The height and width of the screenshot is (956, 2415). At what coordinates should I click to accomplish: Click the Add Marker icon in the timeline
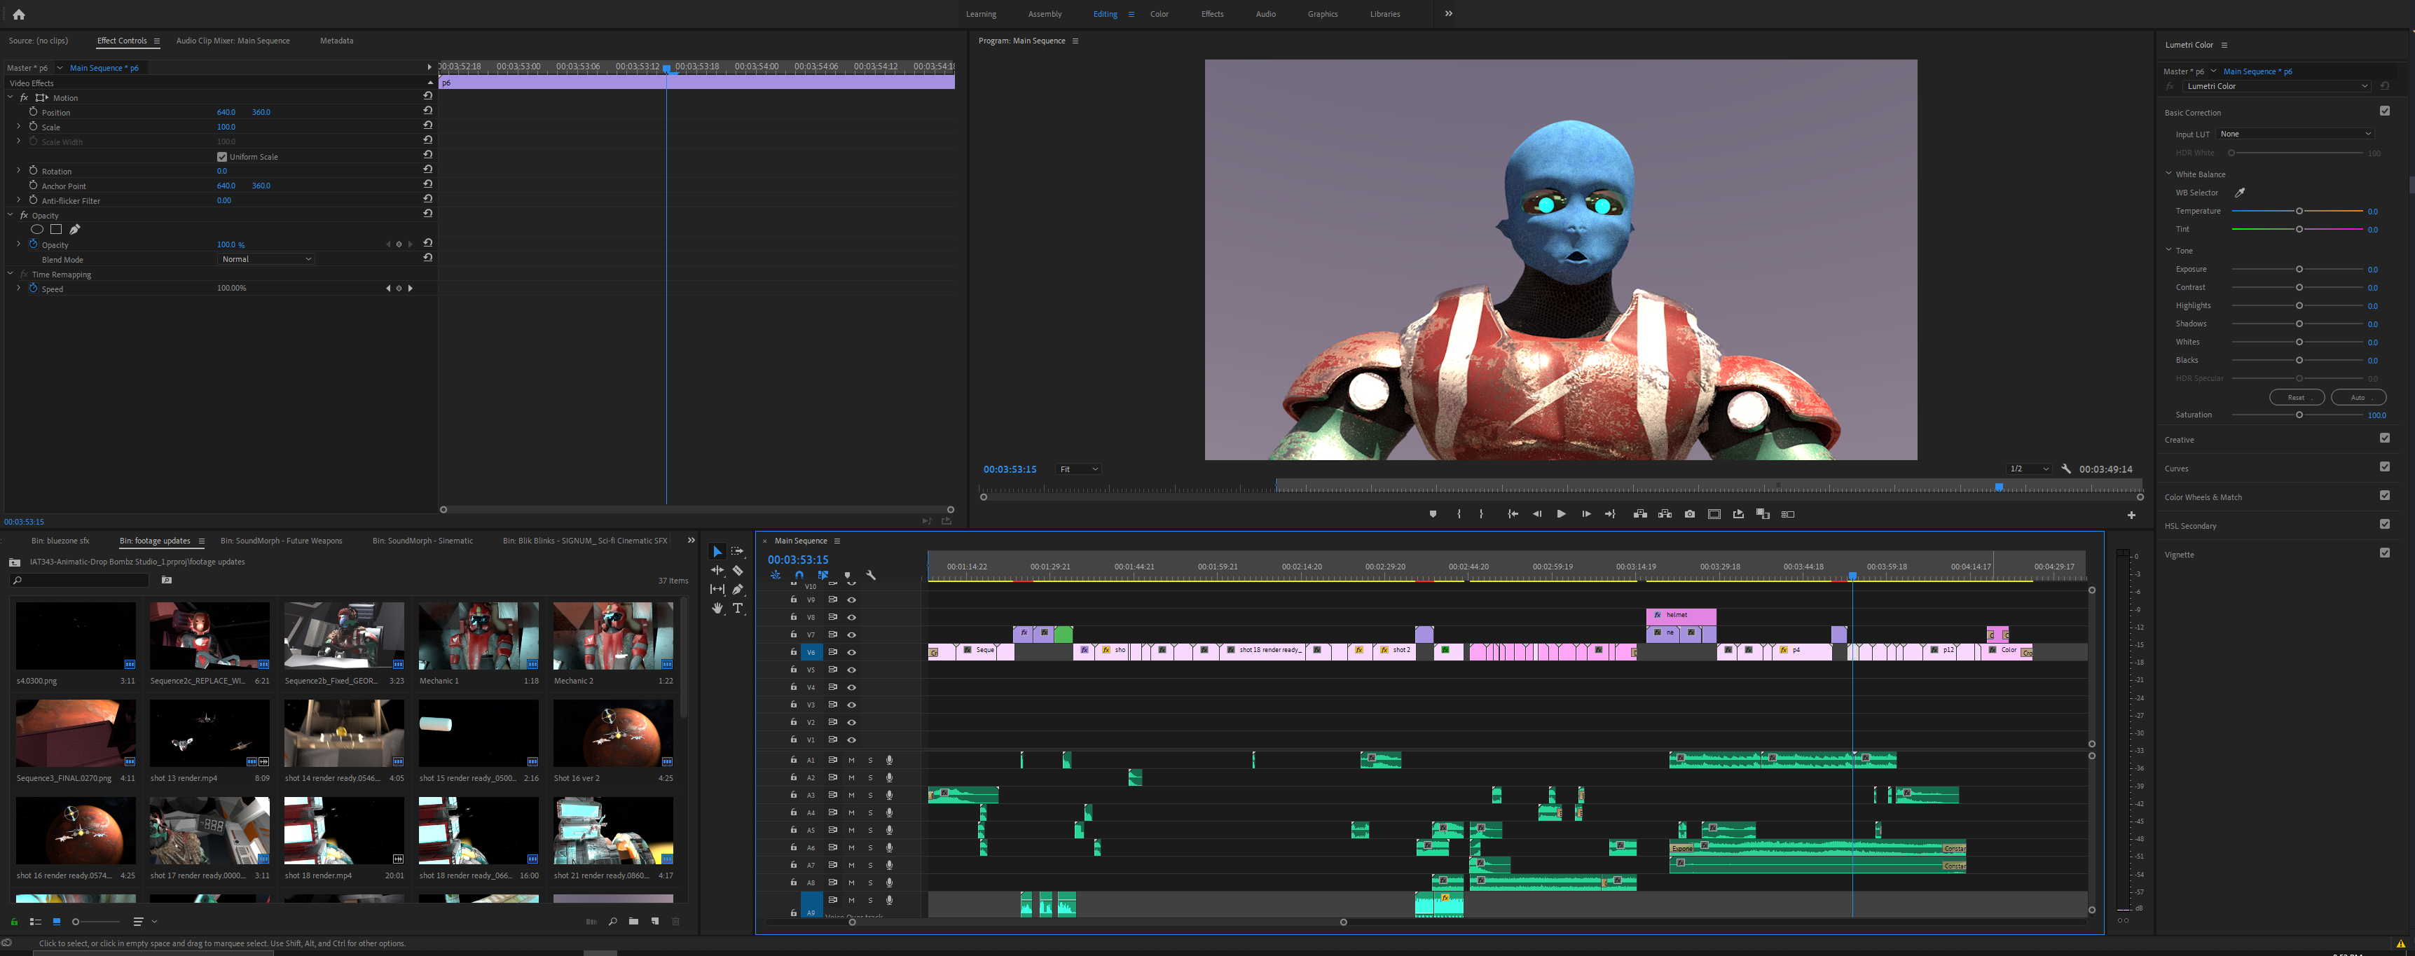coord(848,576)
